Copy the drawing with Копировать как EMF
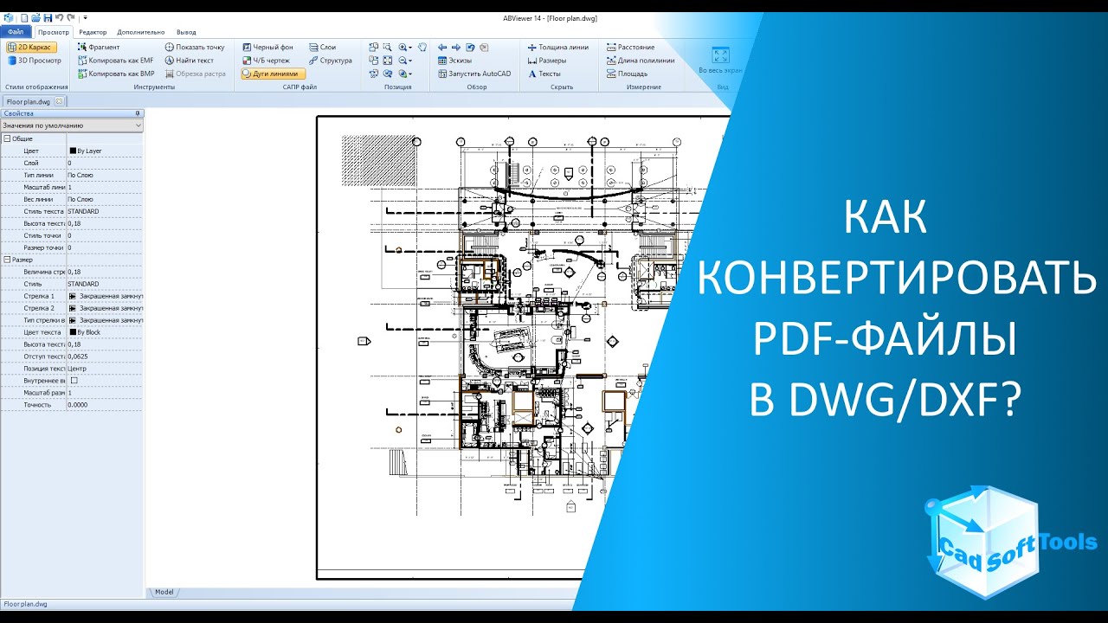This screenshot has height=623, width=1108. 114,61
